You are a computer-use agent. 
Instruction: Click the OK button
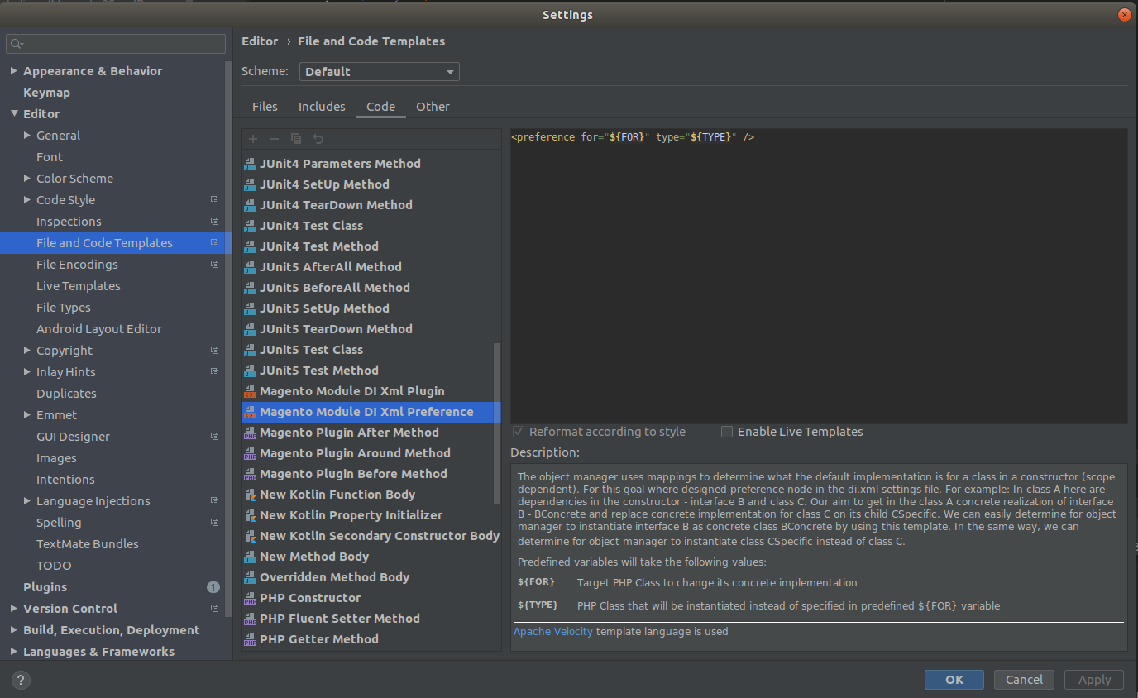coord(954,680)
